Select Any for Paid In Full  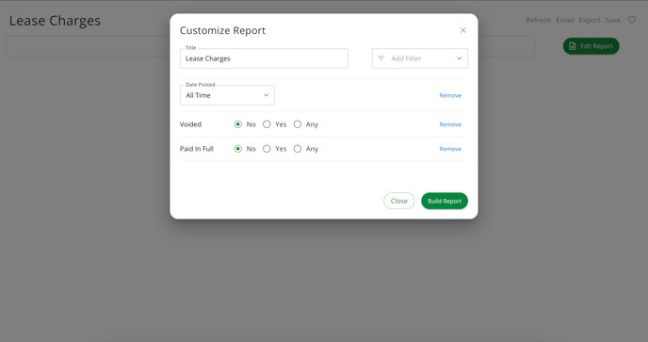pyautogui.click(x=297, y=149)
